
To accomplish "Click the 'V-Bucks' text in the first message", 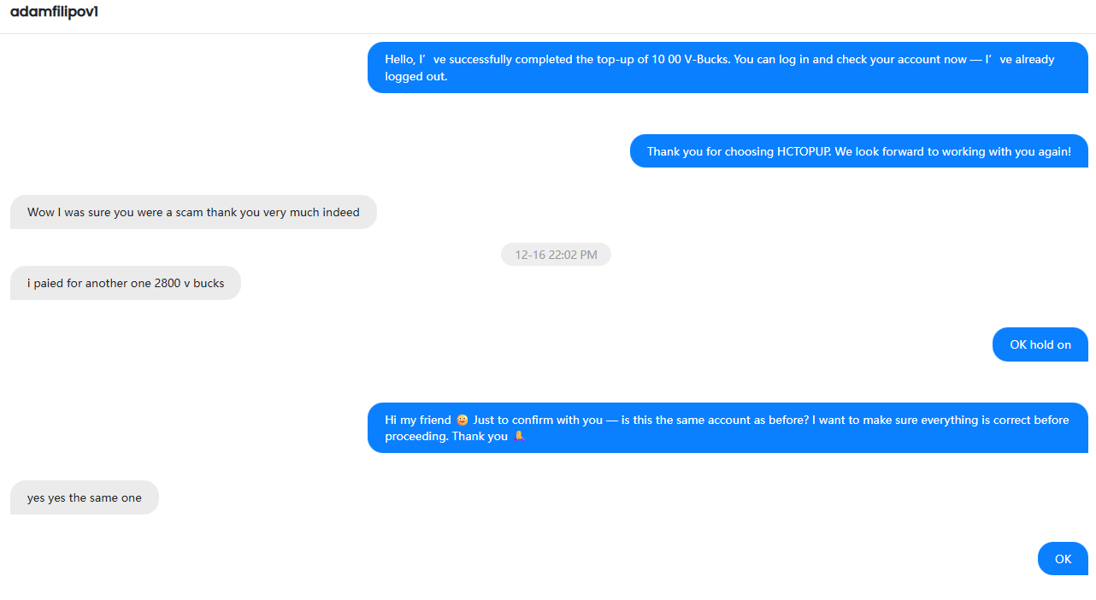I will (707, 60).
